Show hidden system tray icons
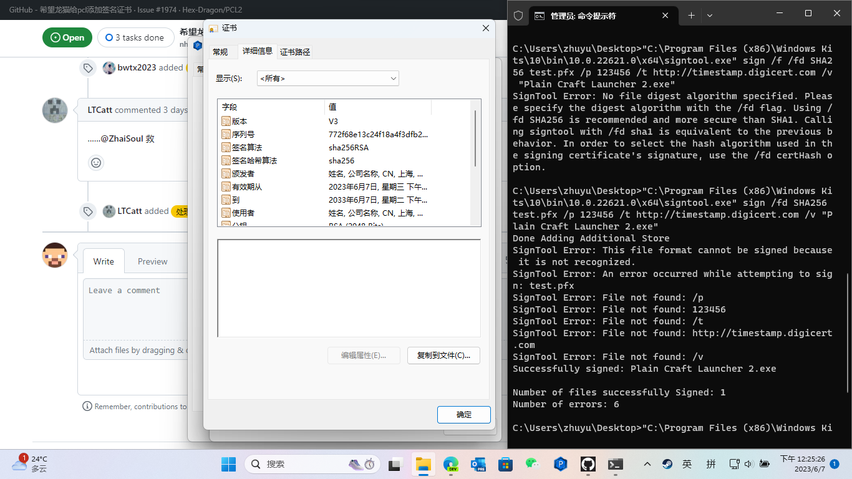Screen dimensions: 852x479 click(x=647, y=464)
